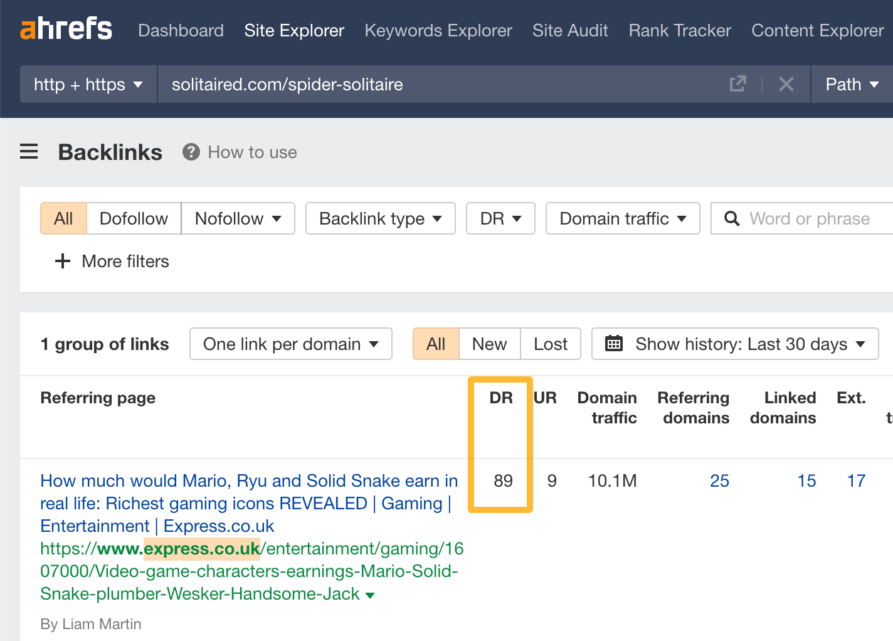
Task: Expand the One link per domain dropdown
Action: tap(290, 344)
